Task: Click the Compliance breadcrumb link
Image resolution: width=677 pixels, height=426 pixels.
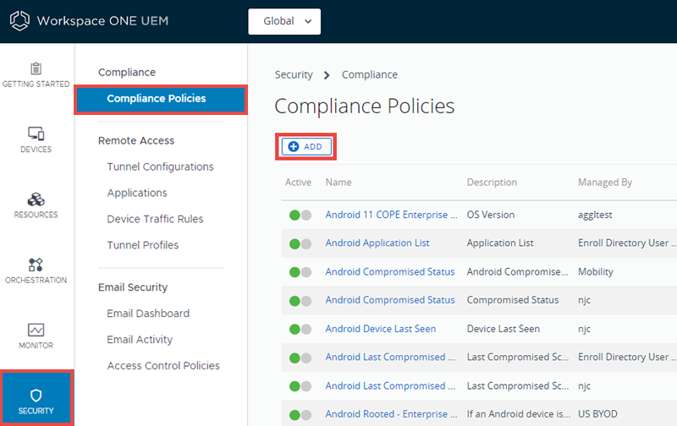Action: pyautogui.click(x=370, y=74)
